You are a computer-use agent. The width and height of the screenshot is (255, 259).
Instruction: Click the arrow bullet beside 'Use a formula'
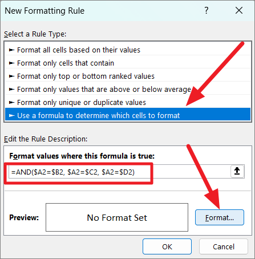[x=12, y=115]
